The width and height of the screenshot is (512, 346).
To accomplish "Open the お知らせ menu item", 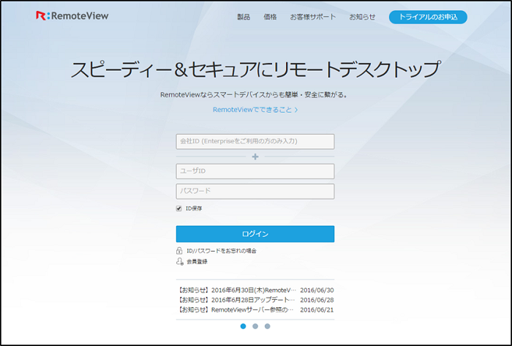I will tap(362, 17).
